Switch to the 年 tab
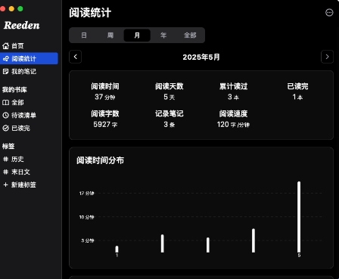Image resolution: width=339 pixels, height=279 pixels. click(x=163, y=35)
